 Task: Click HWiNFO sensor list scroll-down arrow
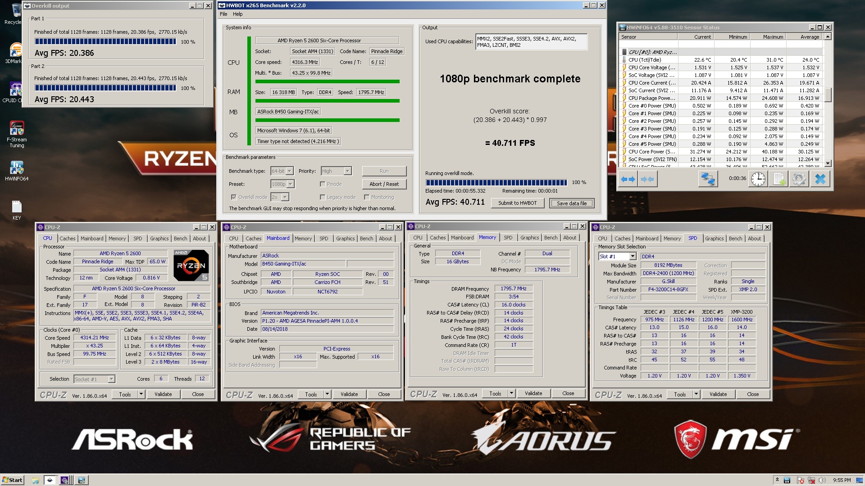[828, 163]
